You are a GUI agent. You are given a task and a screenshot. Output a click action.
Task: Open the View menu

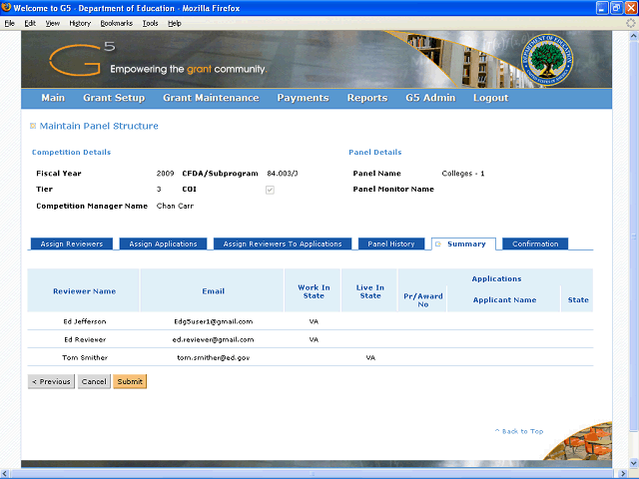coord(53,23)
